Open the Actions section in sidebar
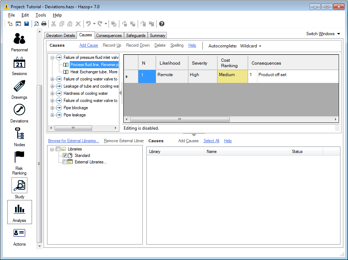This screenshot has height=260, width=348. point(19,233)
